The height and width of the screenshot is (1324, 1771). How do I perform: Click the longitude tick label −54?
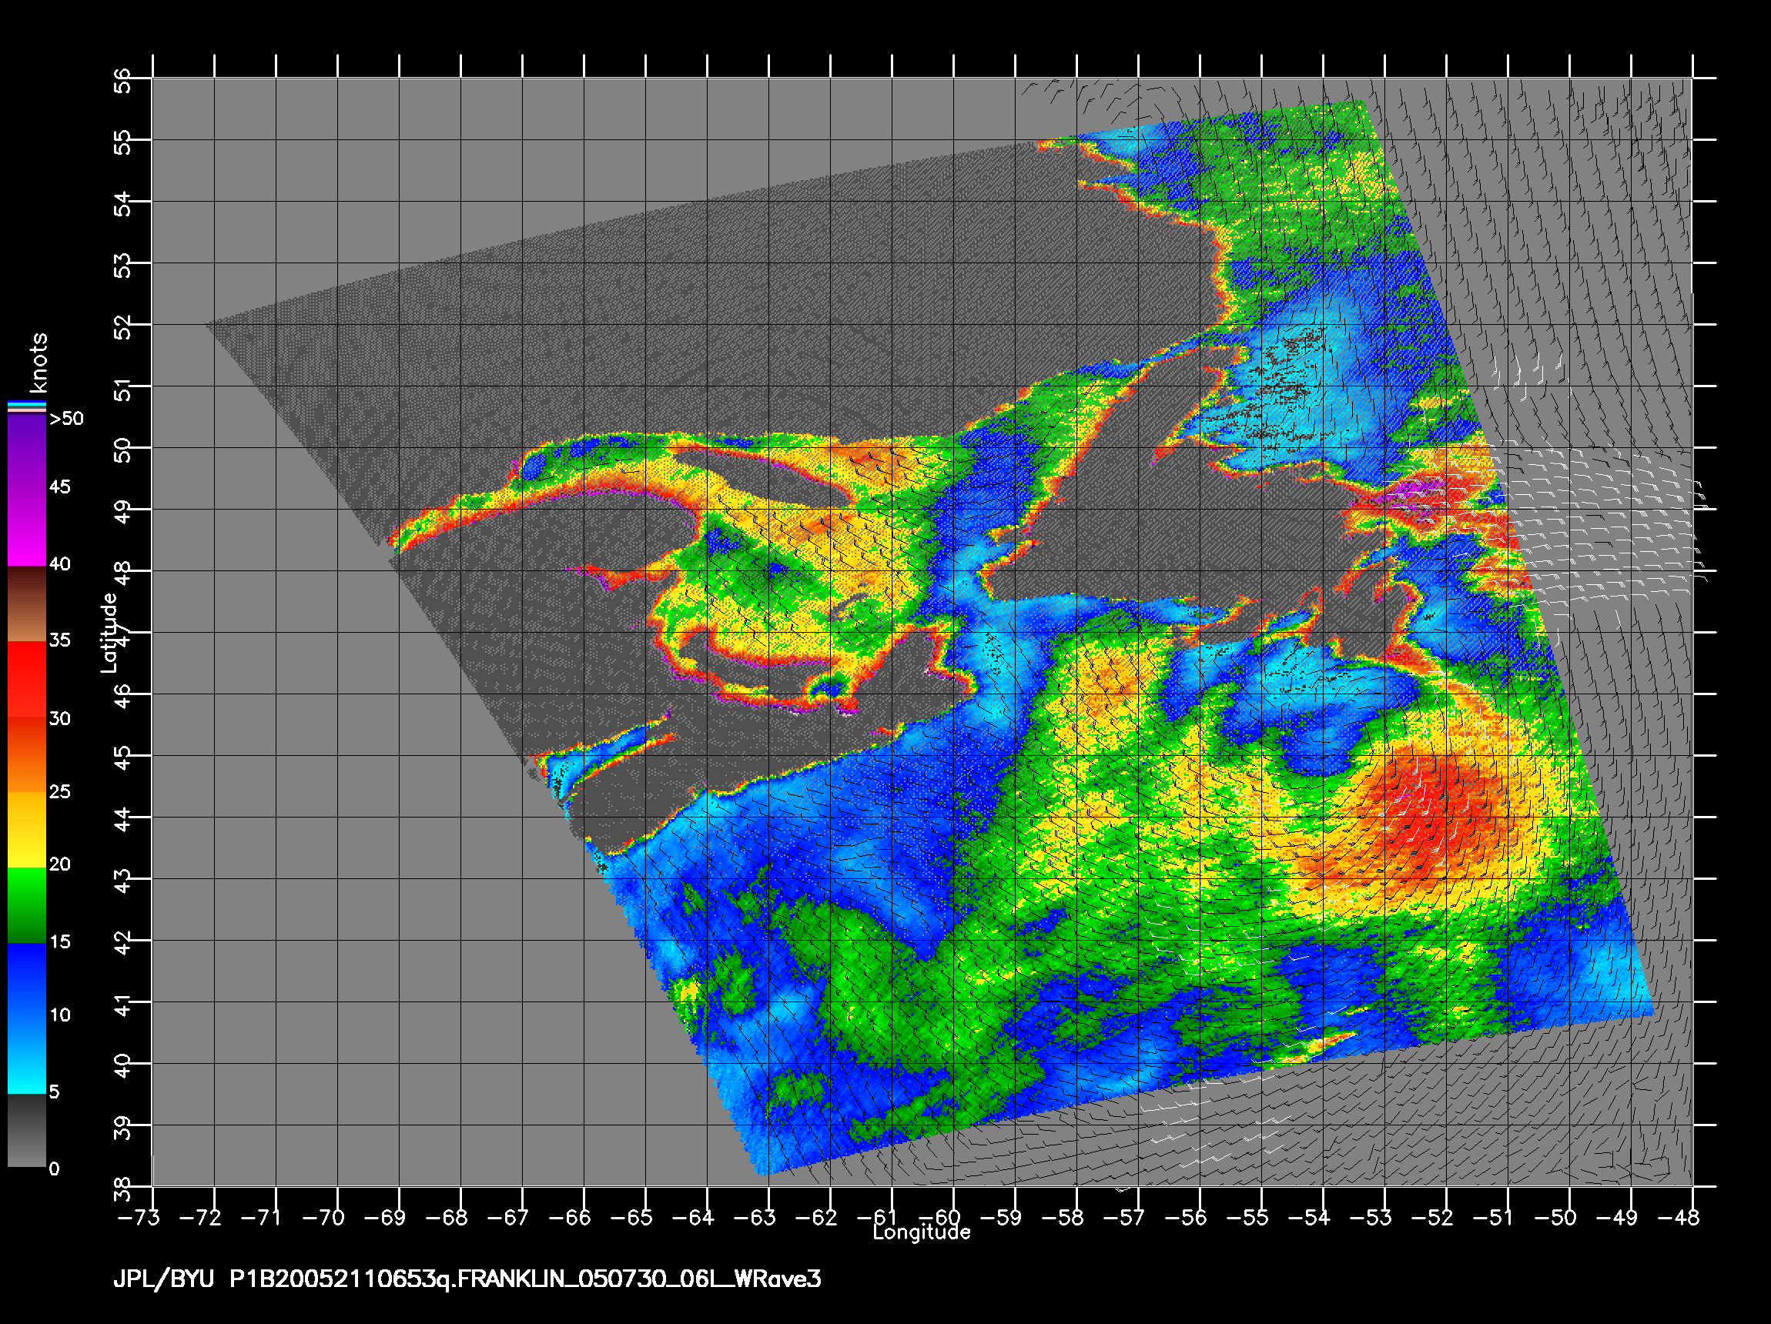1311,1219
